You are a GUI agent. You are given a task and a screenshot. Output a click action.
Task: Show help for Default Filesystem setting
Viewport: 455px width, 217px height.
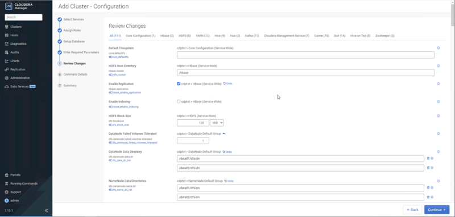coord(439,48)
